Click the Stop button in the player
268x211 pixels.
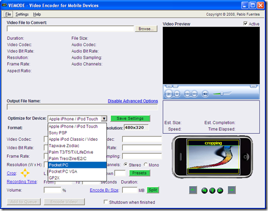pos(177,94)
